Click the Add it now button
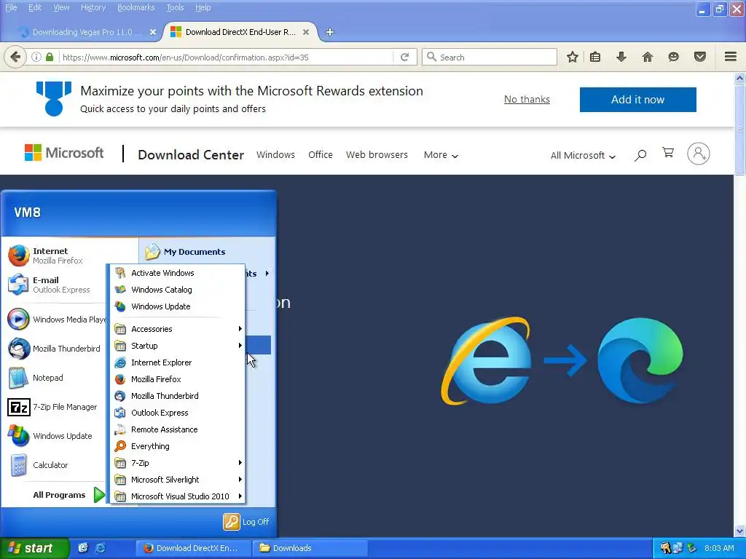The height and width of the screenshot is (559, 746). (x=637, y=99)
